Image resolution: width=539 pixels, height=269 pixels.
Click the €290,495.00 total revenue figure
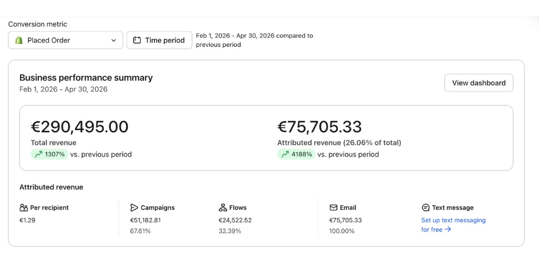coord(80,126)
